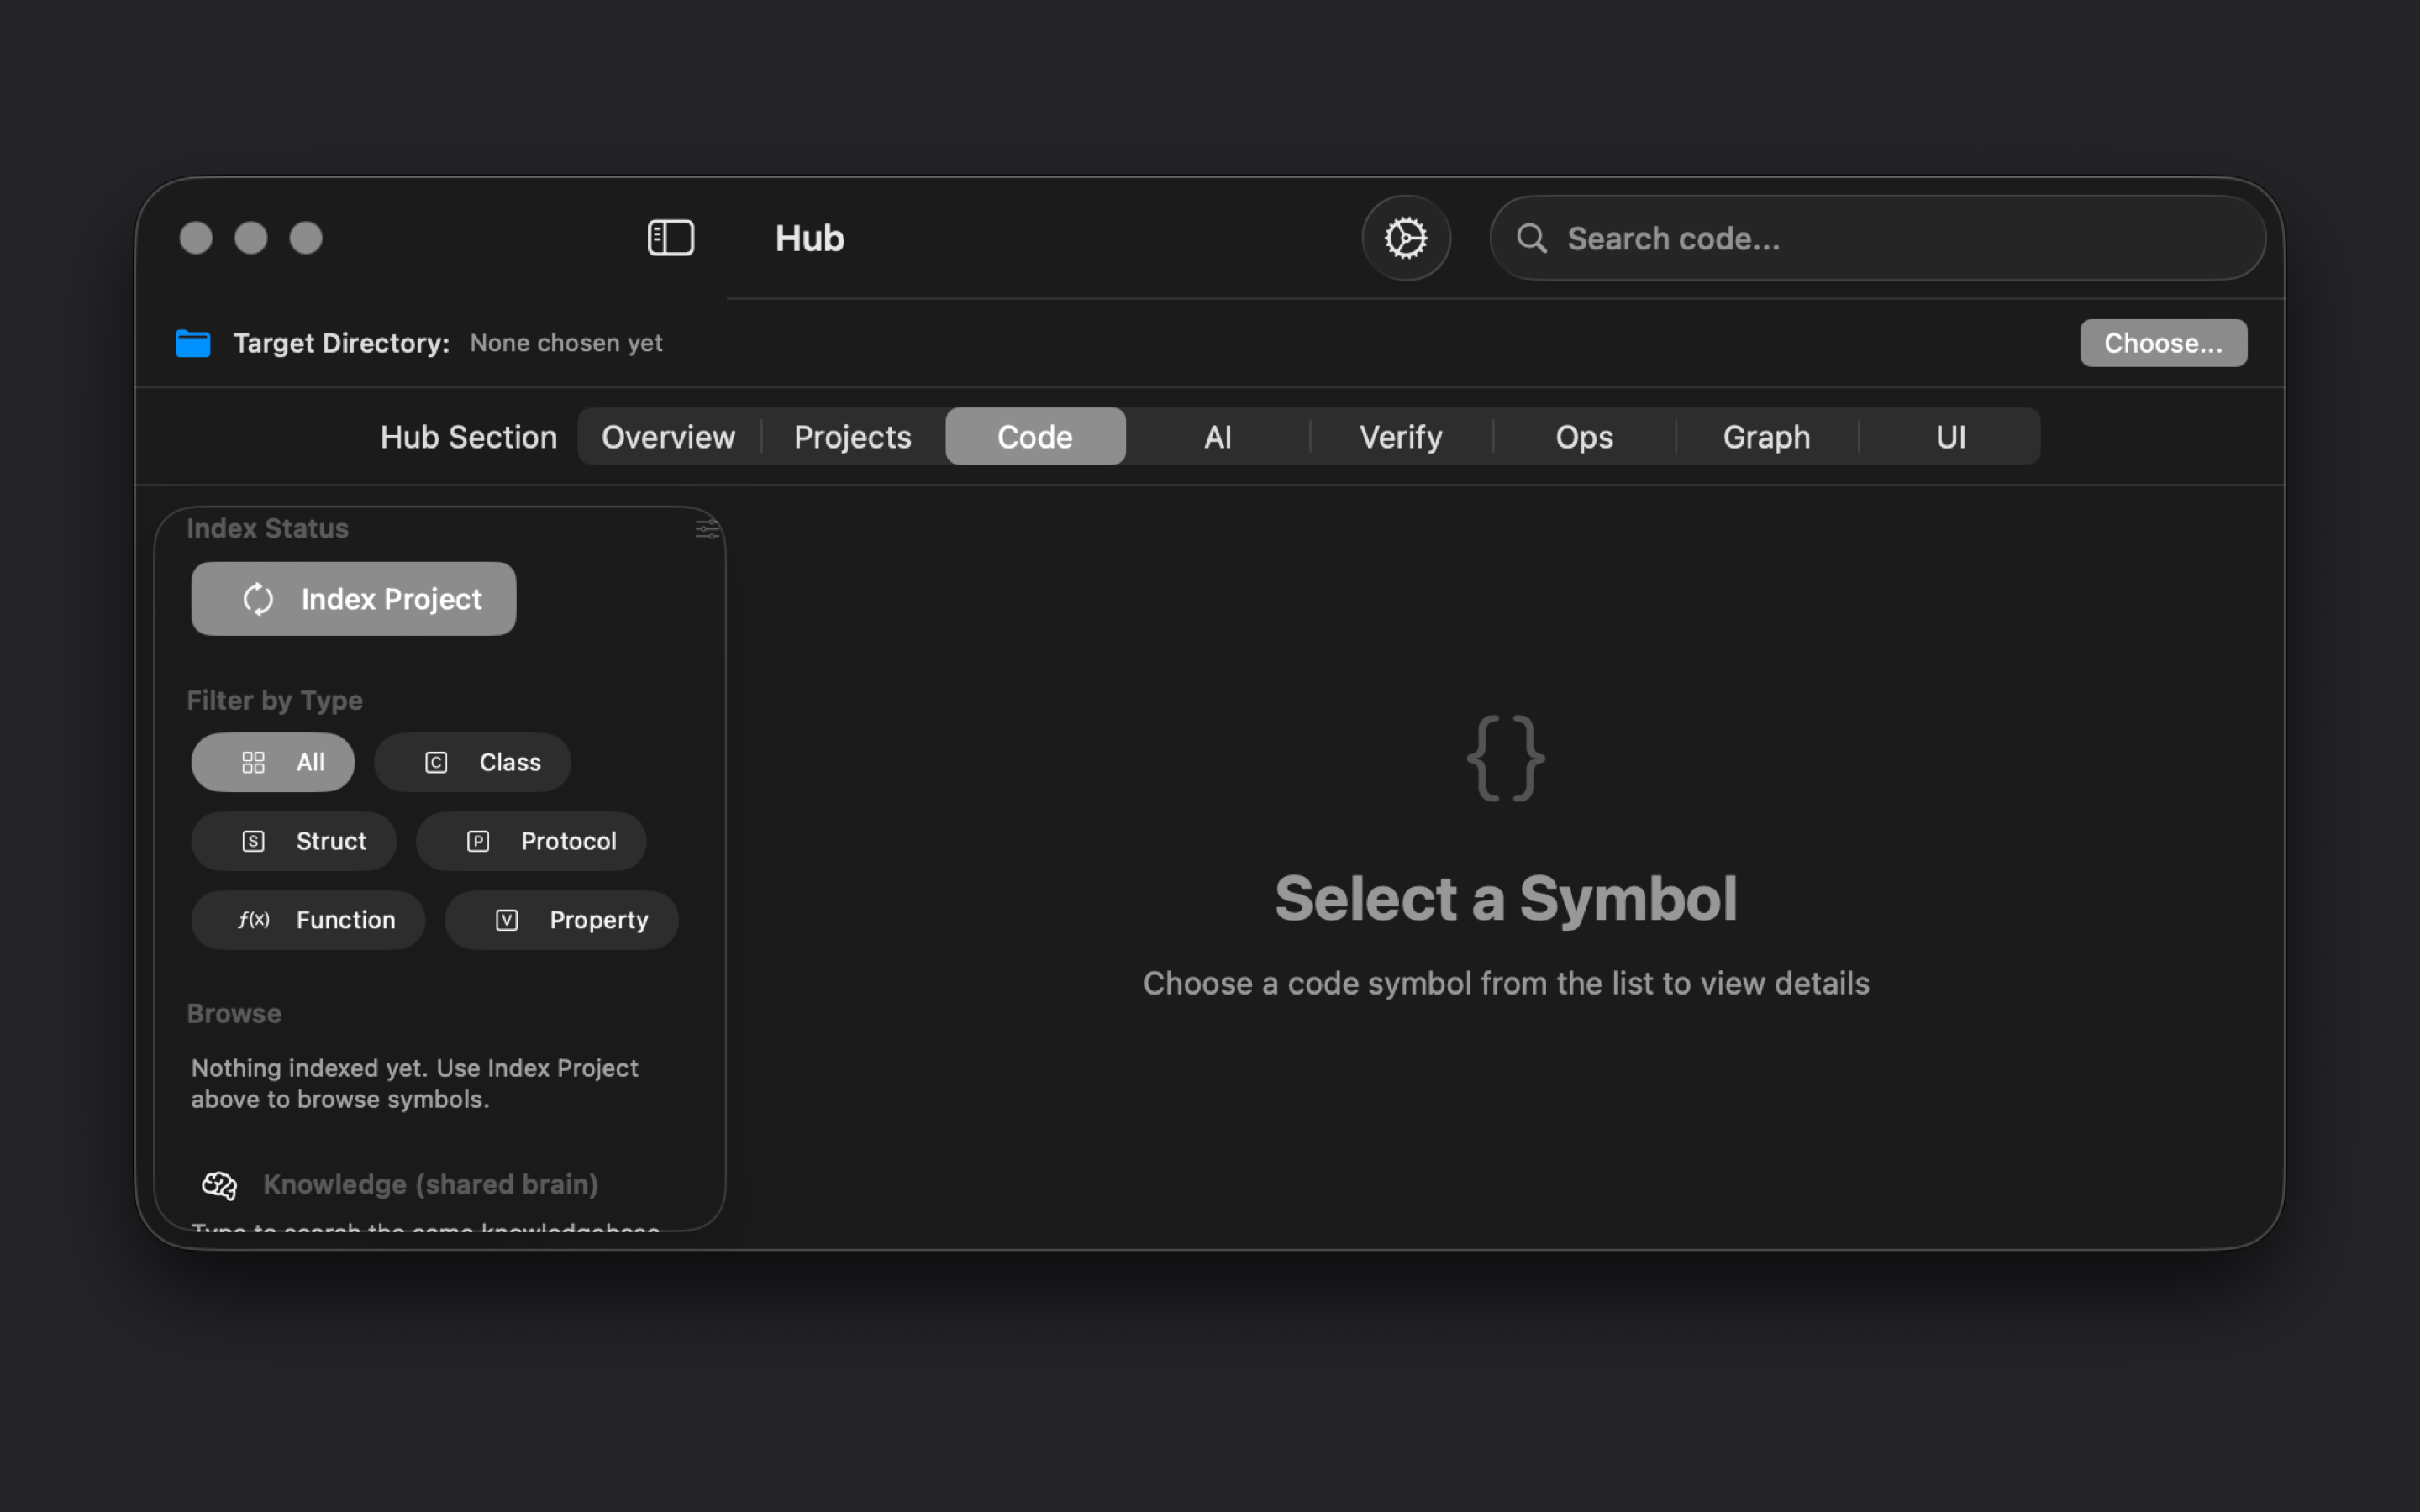Filter symbols by Protocol
The width and height of the screenshot is (2420, 1512).
[x=531, y=841]
